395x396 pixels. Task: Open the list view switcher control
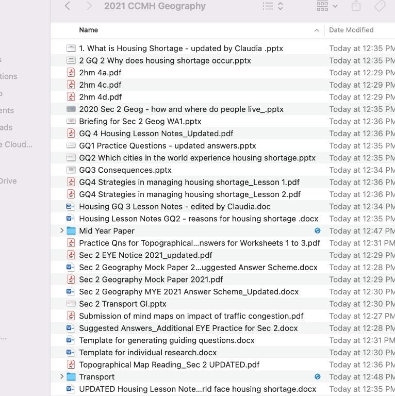point(273,6)
